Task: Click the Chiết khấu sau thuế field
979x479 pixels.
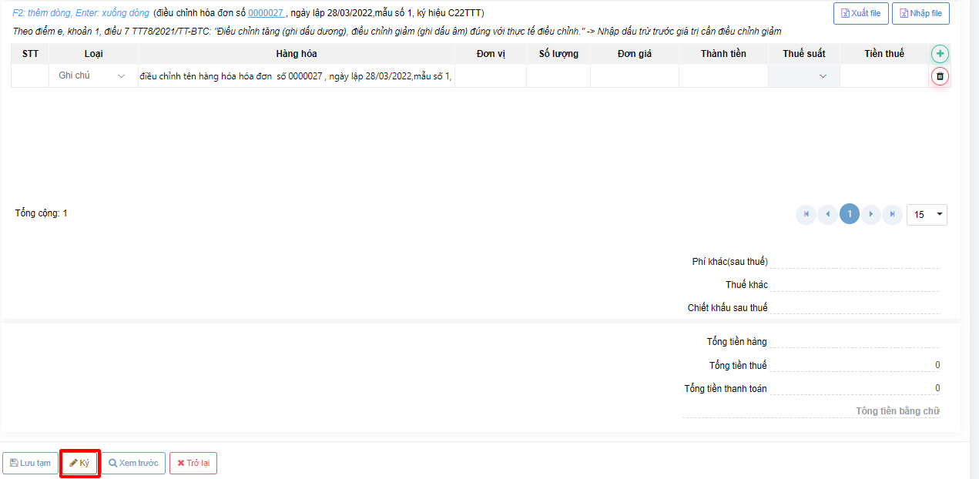Action: click(x=854, y=307)
